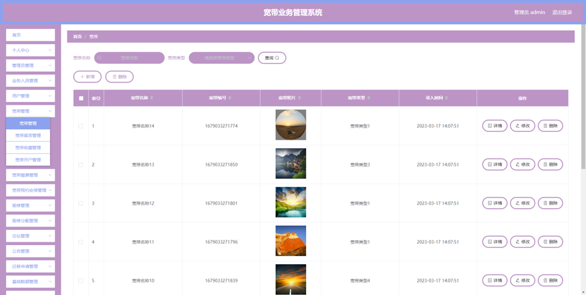The height and width of the screenshot is (295, 586).
Task: Sort by the 宽带名称 column arrows
Action: click(x=152, y=98)
